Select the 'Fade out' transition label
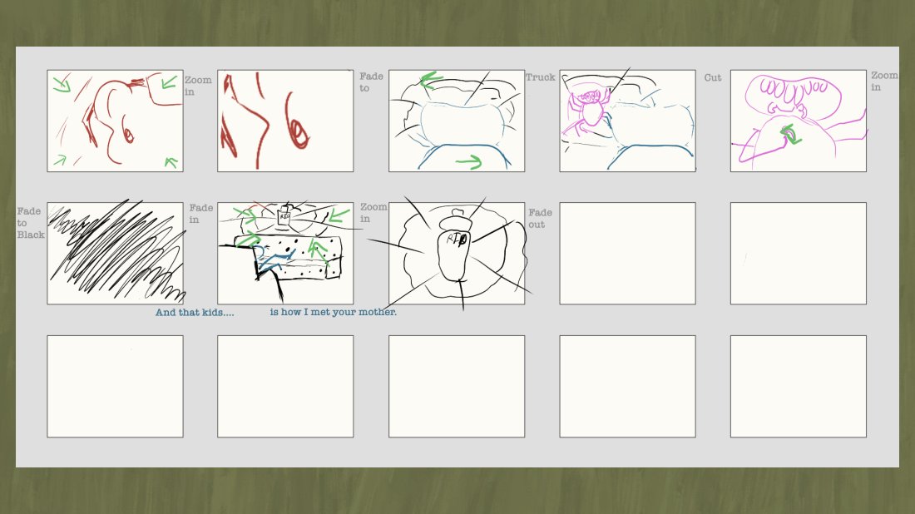 (x=540, y=218)
